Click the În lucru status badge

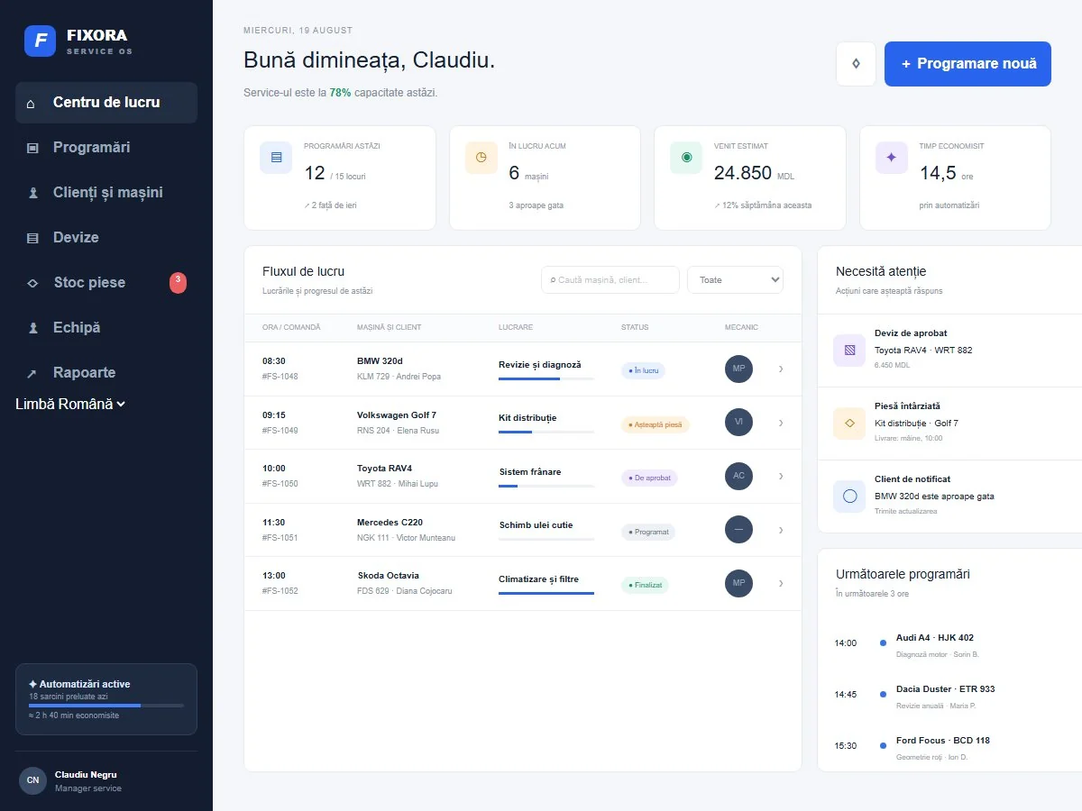[643, 370]
